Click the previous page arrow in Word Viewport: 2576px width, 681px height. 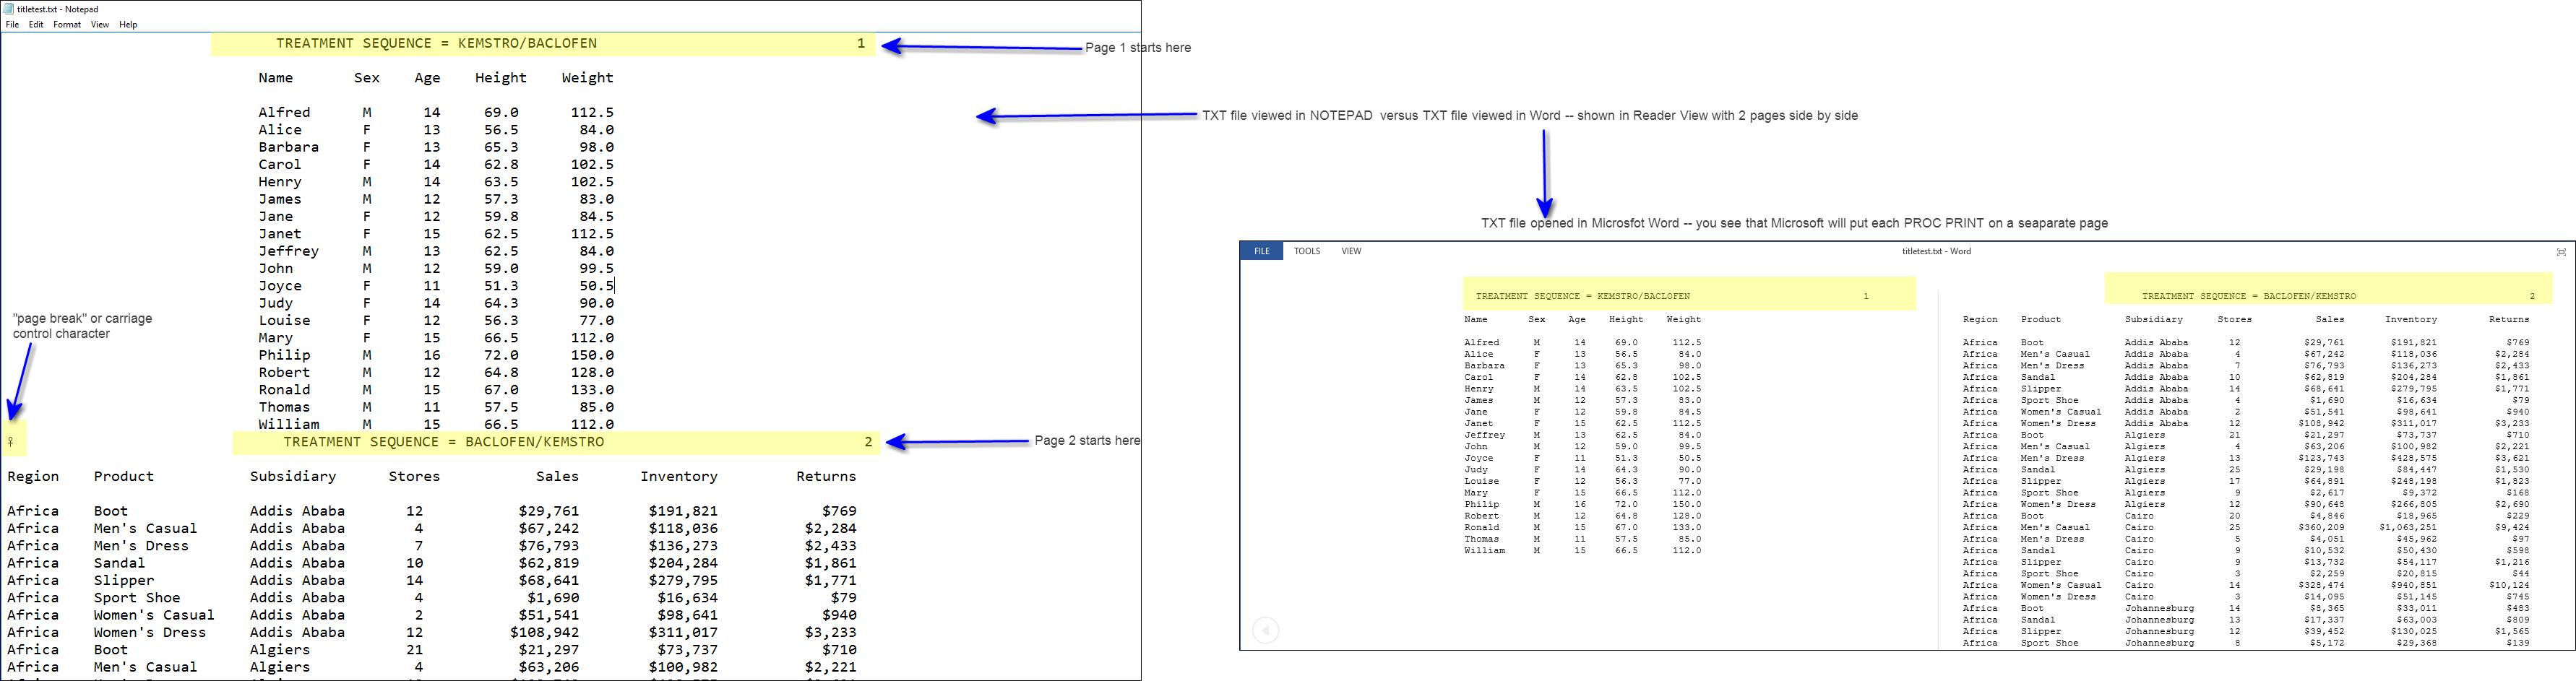pyautogui.click(x=1265, y=630)
